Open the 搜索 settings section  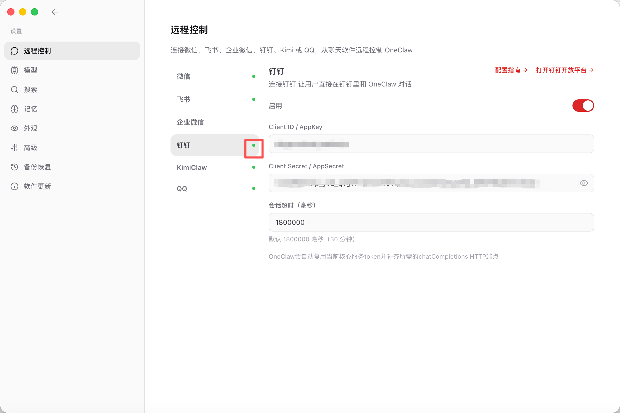(30, 90)
